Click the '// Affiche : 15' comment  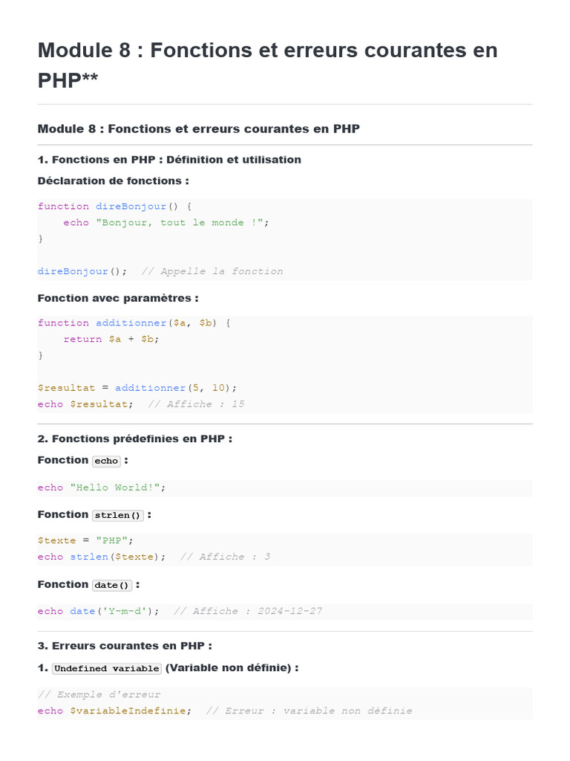pos(196,404)
